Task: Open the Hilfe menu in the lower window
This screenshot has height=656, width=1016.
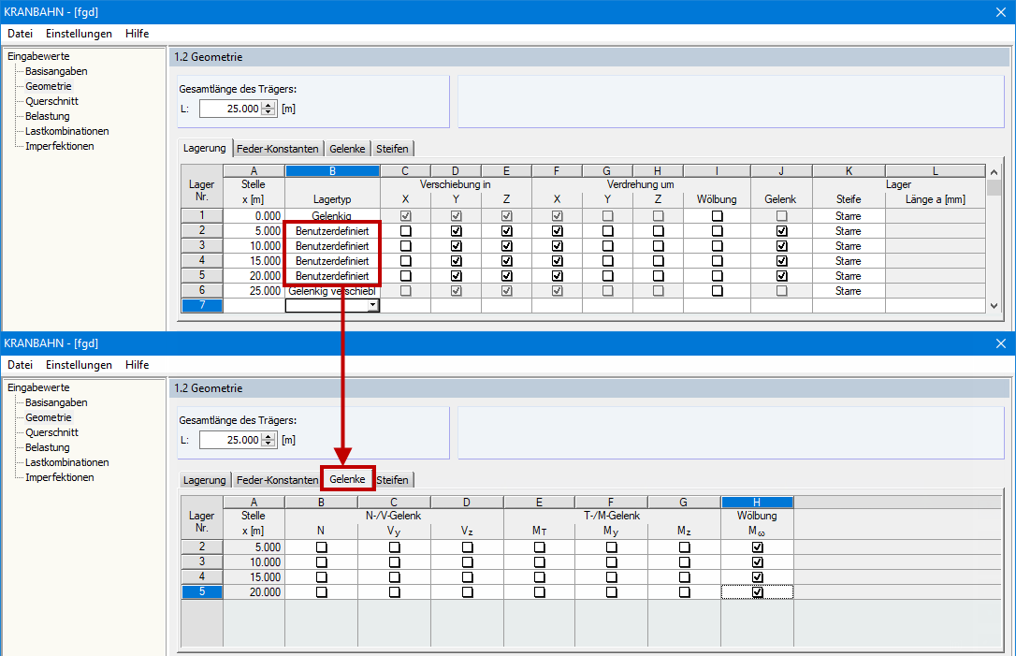Action: click(137, 365)
